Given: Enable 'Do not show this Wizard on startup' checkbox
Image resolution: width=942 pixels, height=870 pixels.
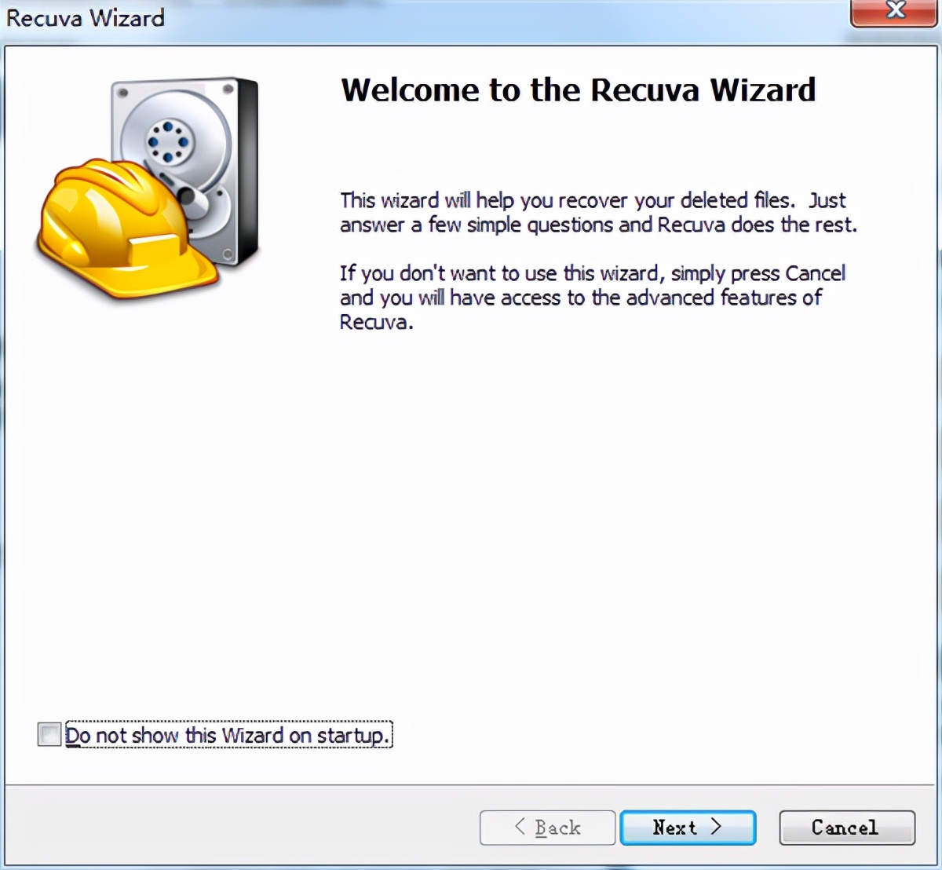Looking at the screenshot, I should (x=49, y=735).
